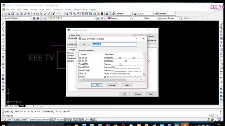Click the linetype file name input field
The height and width of the screenshot is (126, 225).
115,44
